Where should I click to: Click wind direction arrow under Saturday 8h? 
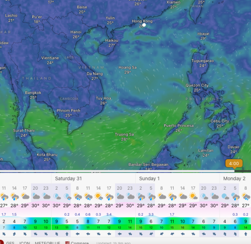77,234
